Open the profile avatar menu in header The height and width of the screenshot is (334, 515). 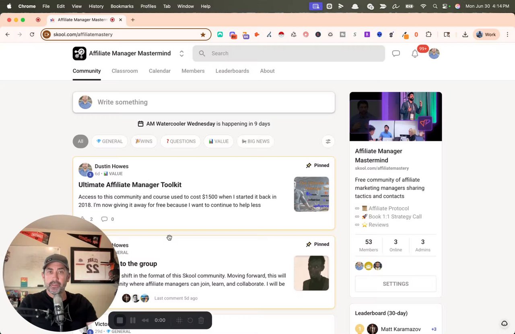[434, 54]
